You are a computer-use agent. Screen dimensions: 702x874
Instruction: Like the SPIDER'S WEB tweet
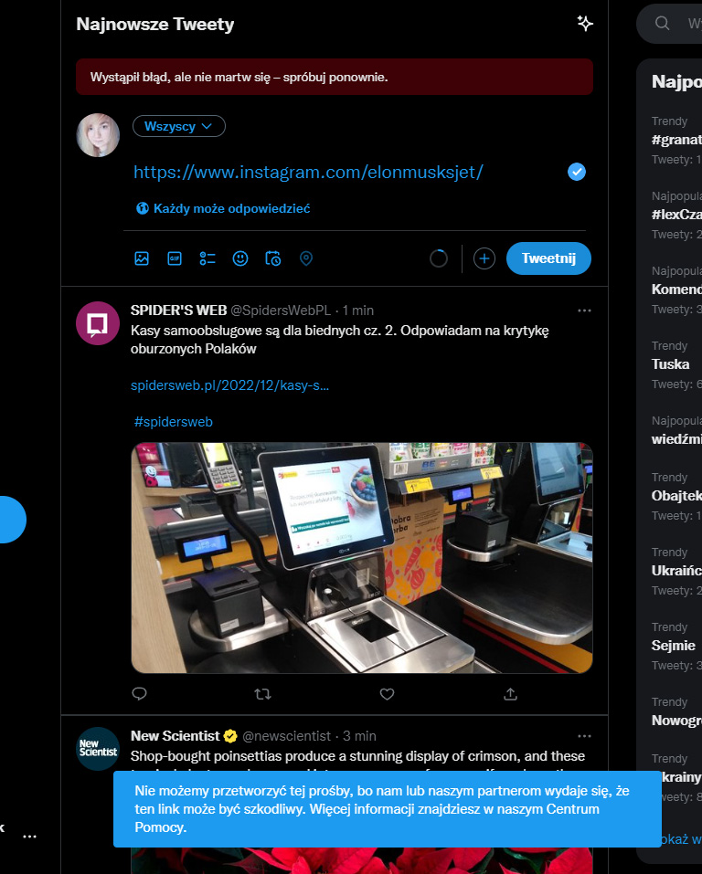387,694
